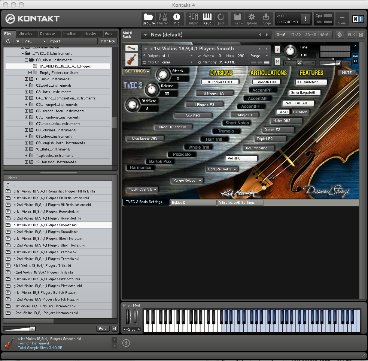Click the Attack knob
The width and height of the screenshot is (368, 361).
162,75
